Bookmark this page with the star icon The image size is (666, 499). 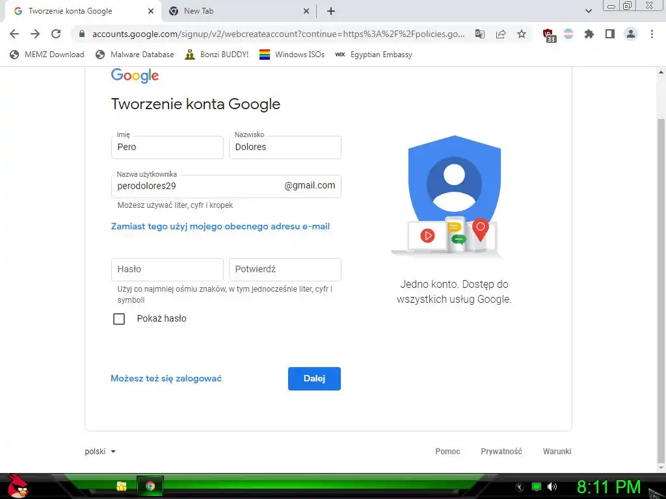(x=522, y=34)
